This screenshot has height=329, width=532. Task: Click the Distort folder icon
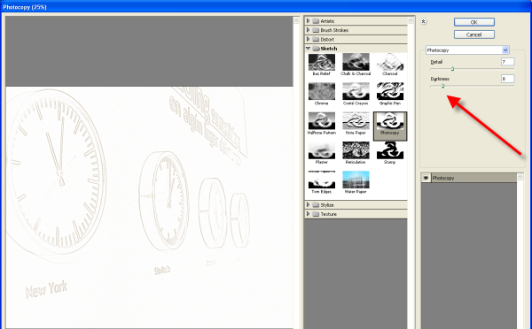(x=316, y=39)
